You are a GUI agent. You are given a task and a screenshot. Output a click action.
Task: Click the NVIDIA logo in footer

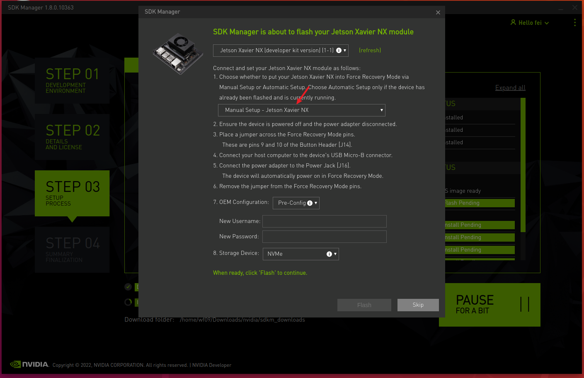[29, 364]
